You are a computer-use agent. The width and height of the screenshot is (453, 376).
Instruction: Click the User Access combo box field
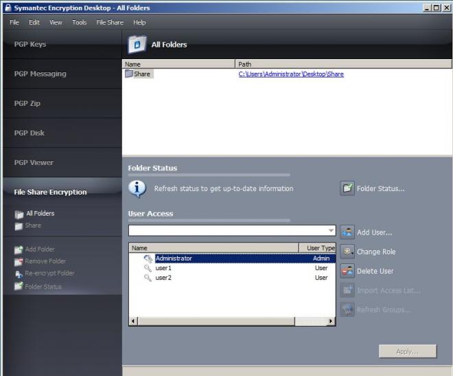pyautogui.click(x=232, y=230)
